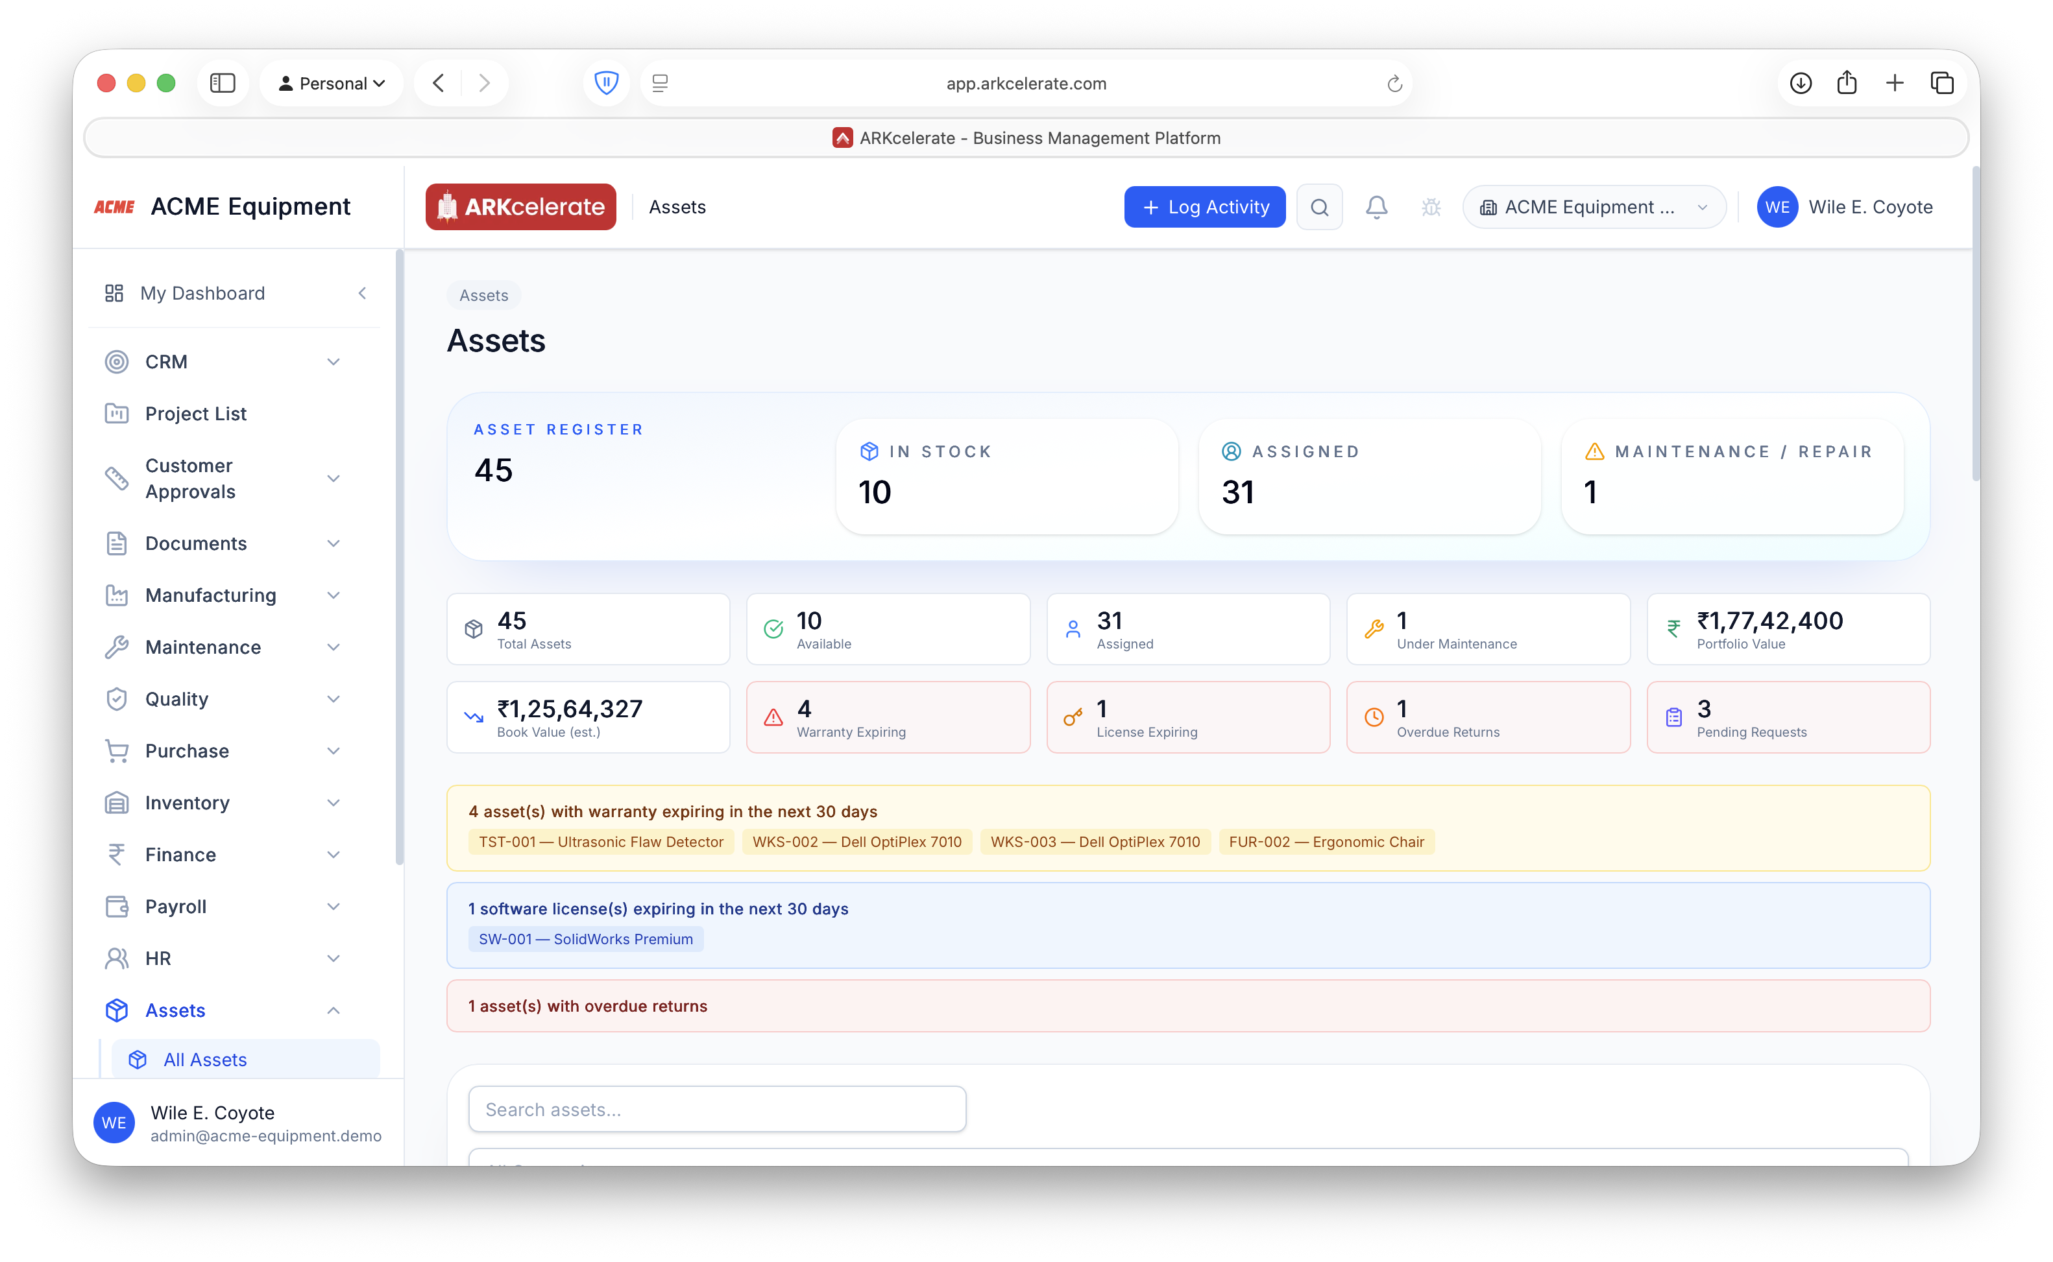
Task: Click the Assets cube icon in sidebar
Action: [x=117, y=1010]
